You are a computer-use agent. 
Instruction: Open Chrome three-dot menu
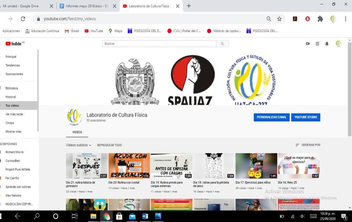coord(345,19)
